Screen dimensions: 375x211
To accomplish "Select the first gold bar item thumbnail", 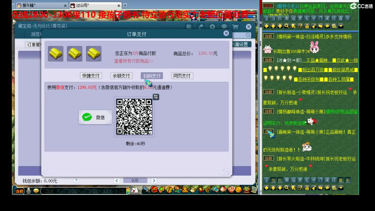I will [56, 54].
